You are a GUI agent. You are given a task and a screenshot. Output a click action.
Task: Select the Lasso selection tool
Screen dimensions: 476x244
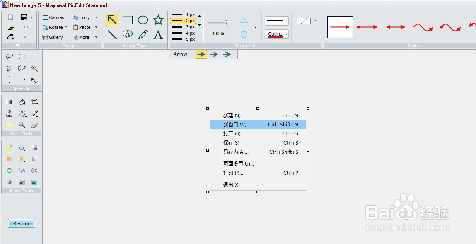click(10, 57)
